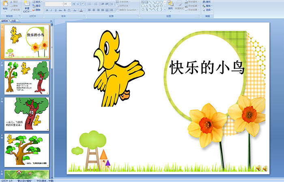The image size is (284, 182).
Task: Toggle Justify text alignment
Action: coord(103,10)
